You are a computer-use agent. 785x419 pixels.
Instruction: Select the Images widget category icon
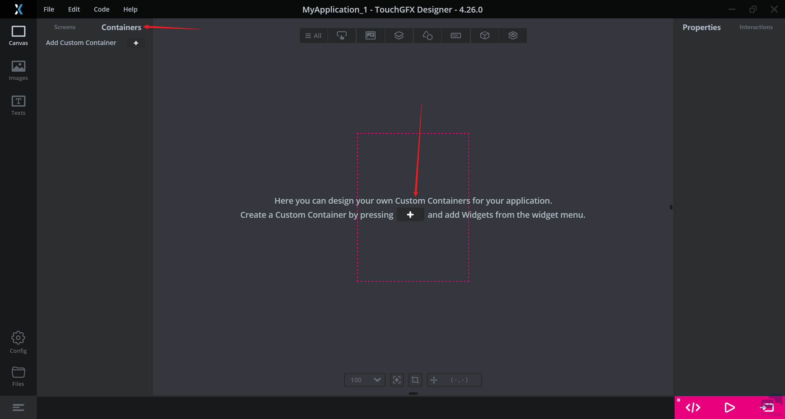(x=370, y=36)
